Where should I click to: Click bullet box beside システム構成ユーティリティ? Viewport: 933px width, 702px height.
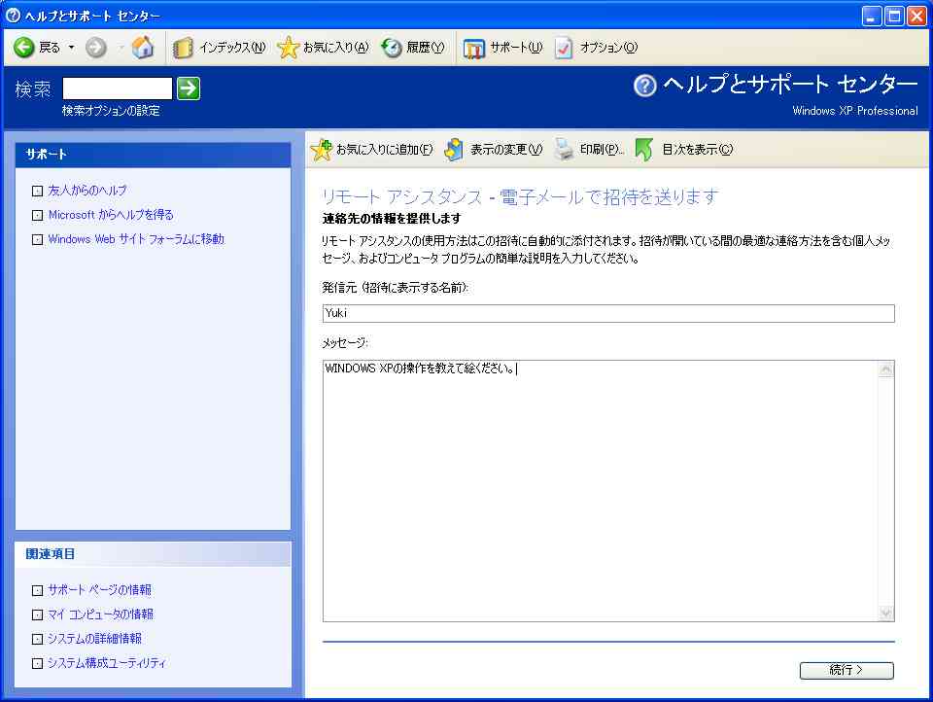click(x=38, y=664)
